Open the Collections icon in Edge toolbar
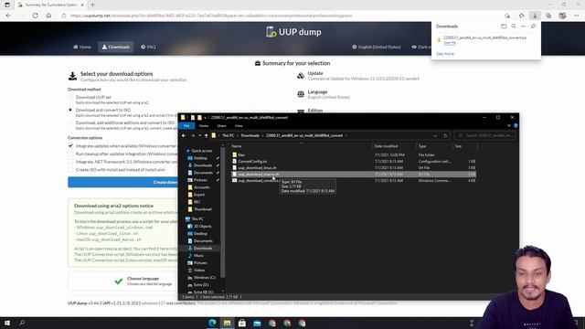The width and height of the screenshot is (585, 329). (x=548, y=16)
